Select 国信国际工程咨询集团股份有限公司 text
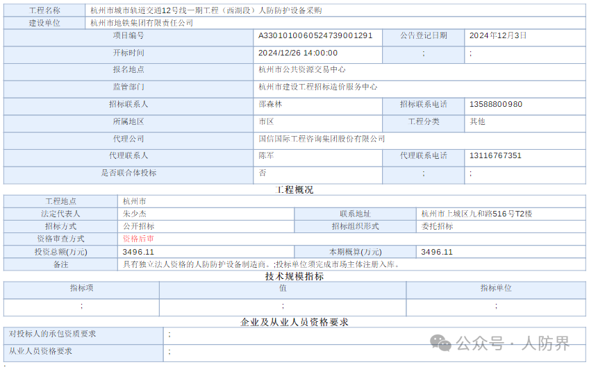589x367 pixels. [322, 139]
